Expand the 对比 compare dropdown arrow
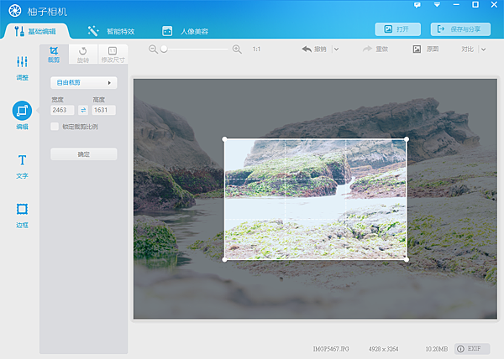504x359 pixels. 484,49
